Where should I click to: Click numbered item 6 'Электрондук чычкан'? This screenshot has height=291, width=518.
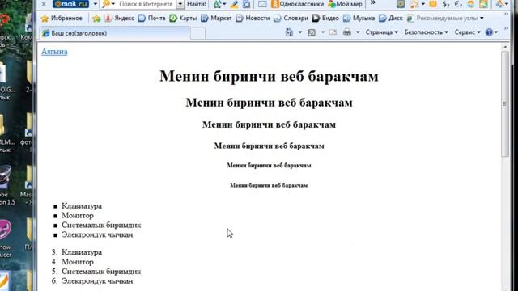coord(97,281)
